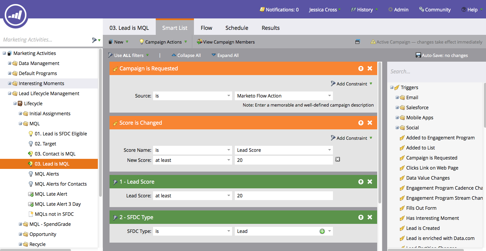
Task: Select MQL Alerts campaign
Action: coord(47,174)
